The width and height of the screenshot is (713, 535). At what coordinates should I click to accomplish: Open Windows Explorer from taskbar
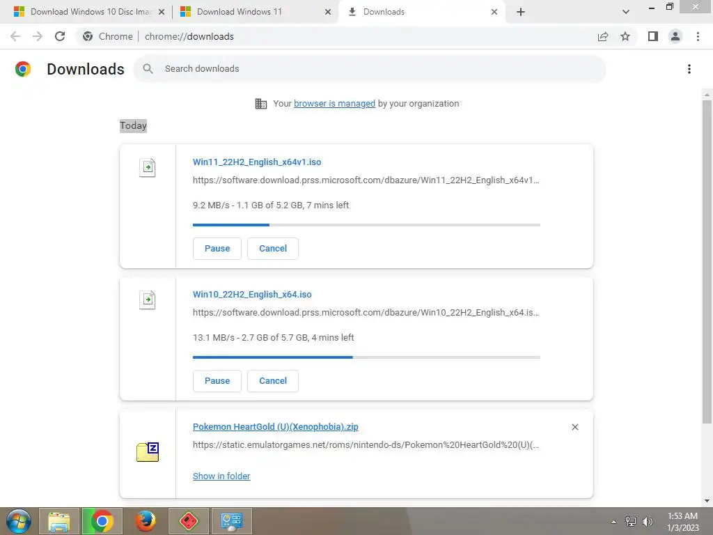pyautogui.click(x=59, y=521)
